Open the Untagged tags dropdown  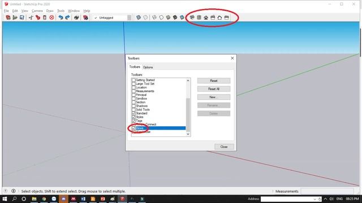[130, 17]
